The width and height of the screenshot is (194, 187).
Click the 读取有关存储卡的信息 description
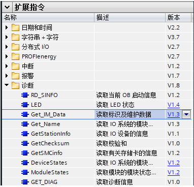126,153
